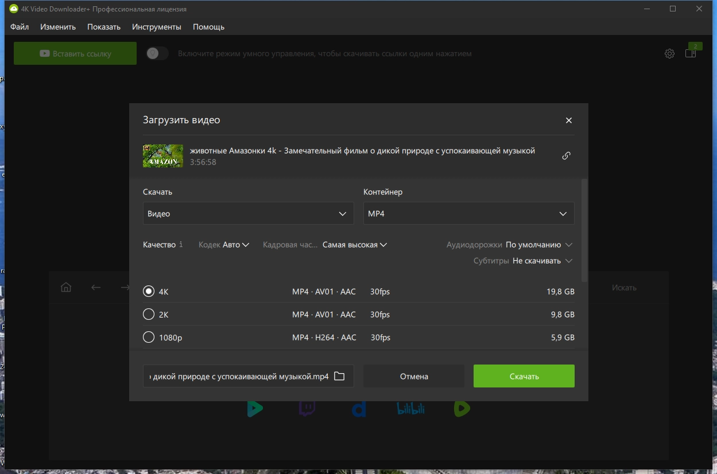The width and height of the screenshot is (717, 474).
Task: Click the Dailymotion site icon
Action: pos(359,409)
